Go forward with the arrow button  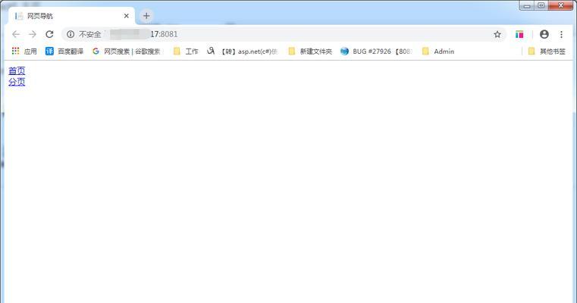(x=33, y=34)
